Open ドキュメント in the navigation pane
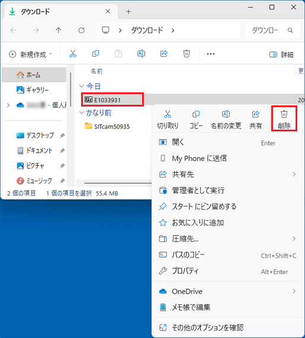The image size is (305, 338). (x=34, y=150)
